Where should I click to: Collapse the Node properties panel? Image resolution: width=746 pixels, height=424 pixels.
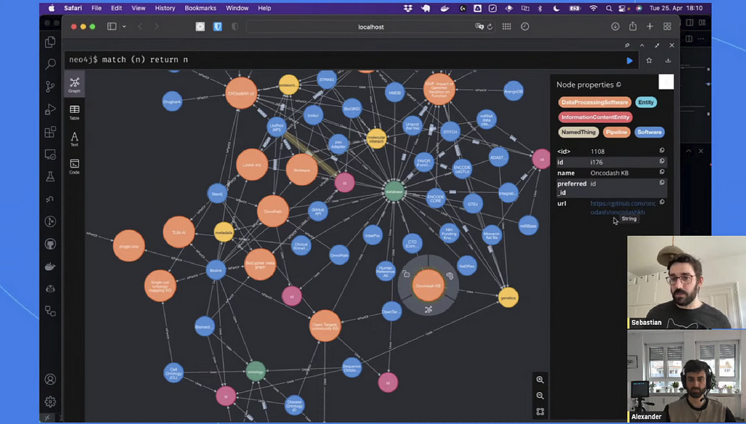pos(666,82)
